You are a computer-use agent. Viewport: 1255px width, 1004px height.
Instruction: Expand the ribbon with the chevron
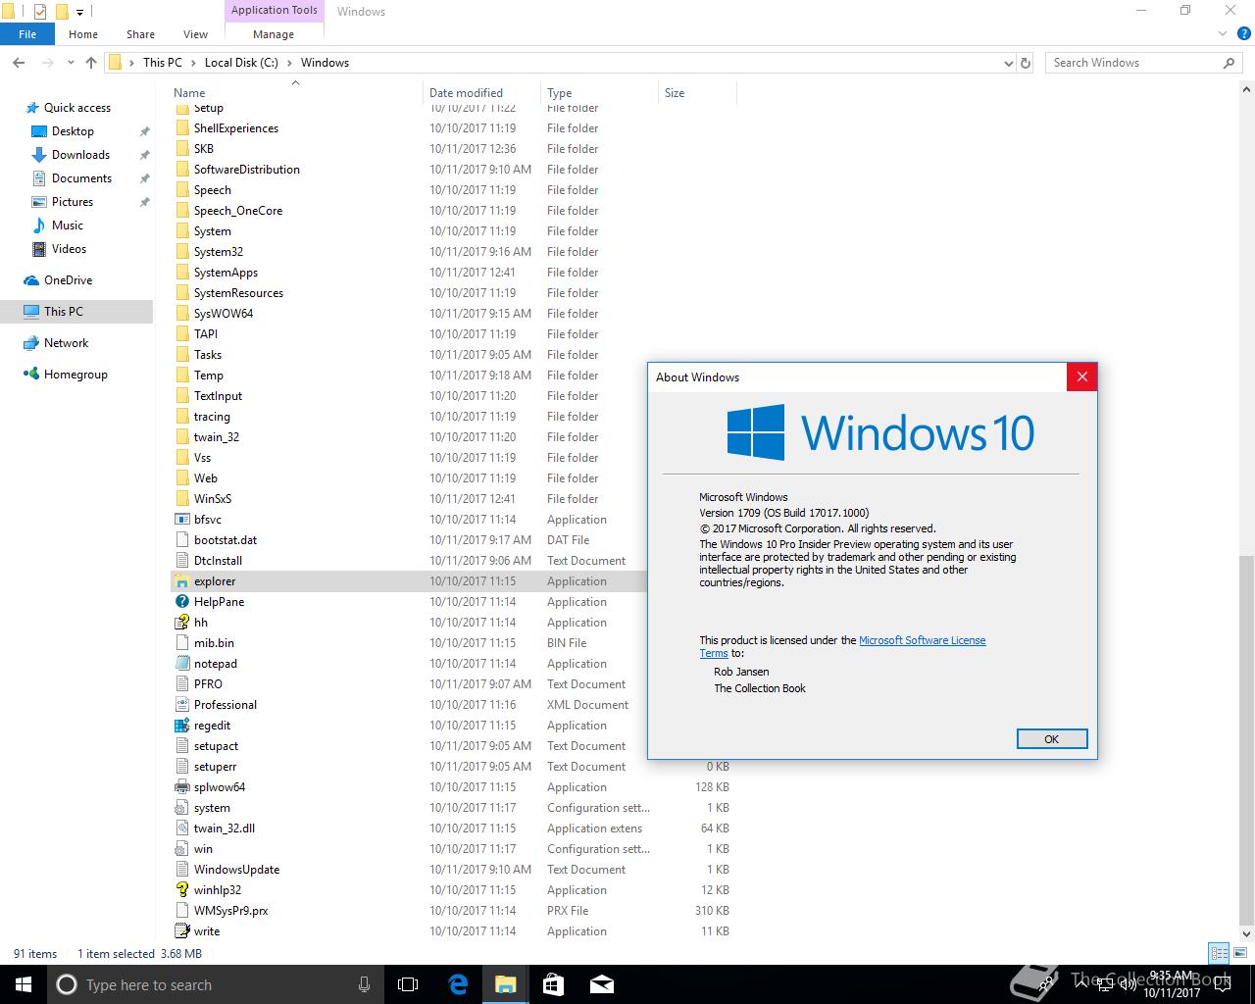pyautogui.click(x=1222, y=33)
